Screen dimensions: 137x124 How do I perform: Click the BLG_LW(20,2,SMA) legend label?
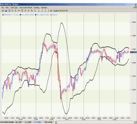(x=43, y=15)
